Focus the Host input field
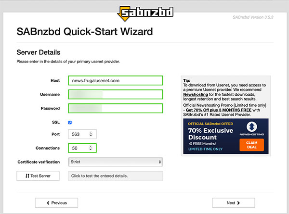 point(116,80)
